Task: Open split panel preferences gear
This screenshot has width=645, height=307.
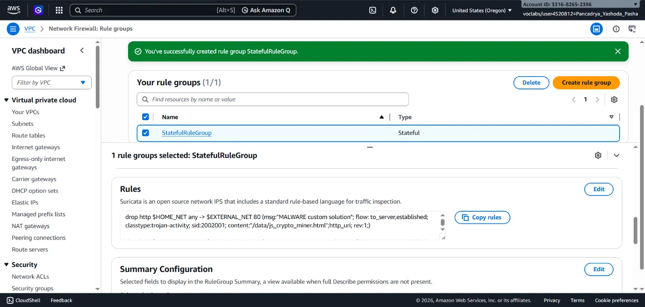Action: [x=598, y=155]
